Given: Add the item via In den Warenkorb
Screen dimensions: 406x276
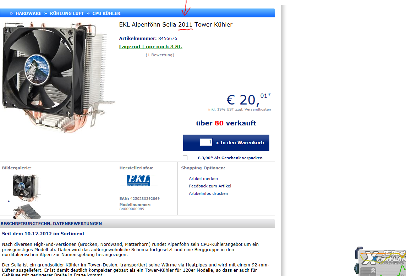Looking at the screenshot, I should click(226, 143).
